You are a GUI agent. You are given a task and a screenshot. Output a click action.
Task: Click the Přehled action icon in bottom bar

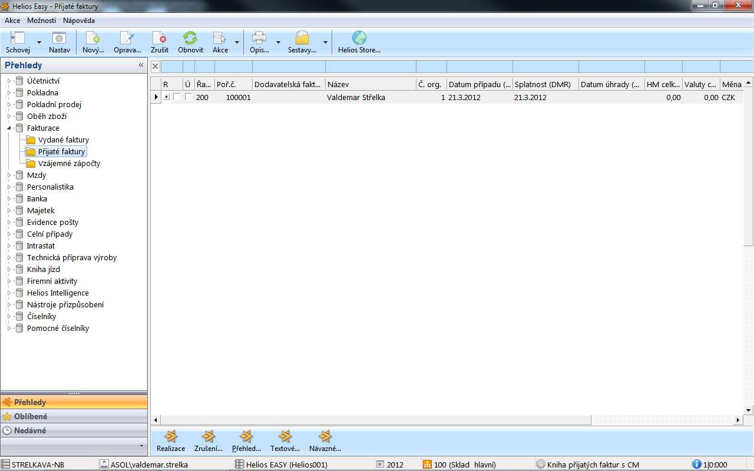pyautogui.click(x=246, y=436)
